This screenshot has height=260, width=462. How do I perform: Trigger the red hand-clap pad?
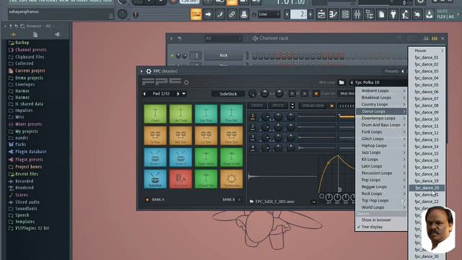[180, 179]
